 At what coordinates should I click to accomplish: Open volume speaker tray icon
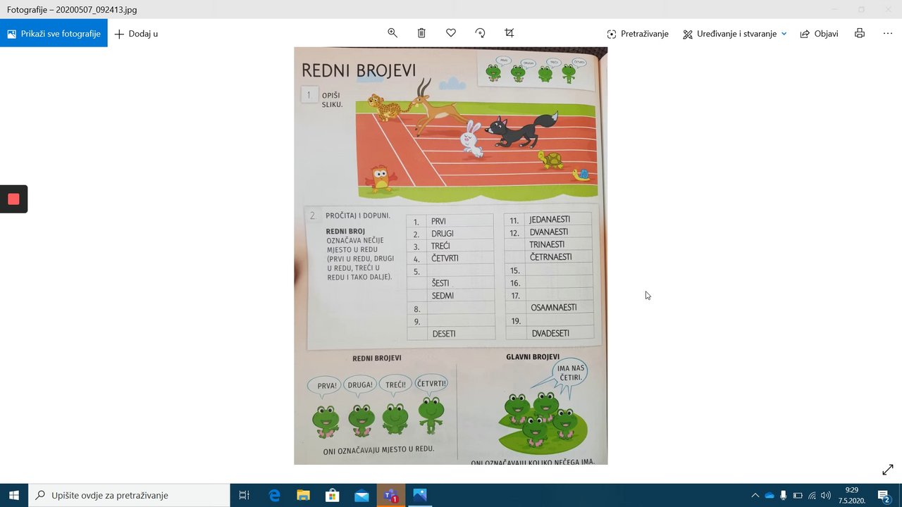[826, 495]
